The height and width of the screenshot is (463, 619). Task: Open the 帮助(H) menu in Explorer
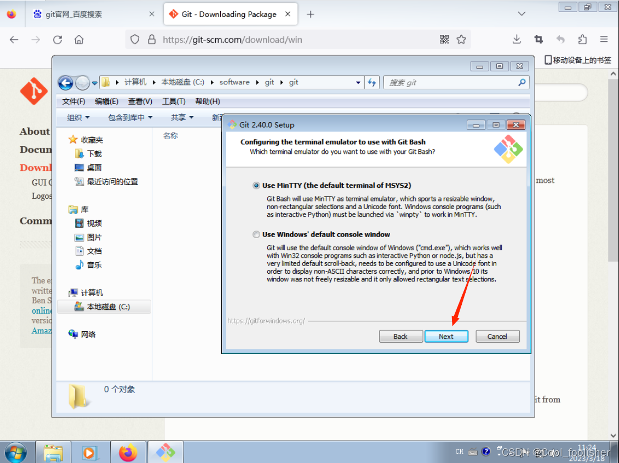(x=208, y=101)
